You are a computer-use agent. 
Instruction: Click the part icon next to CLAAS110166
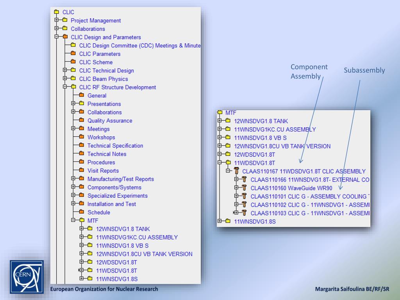coord(244,179)
